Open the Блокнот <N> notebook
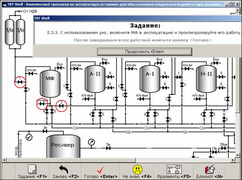 (x=210, y=172)
